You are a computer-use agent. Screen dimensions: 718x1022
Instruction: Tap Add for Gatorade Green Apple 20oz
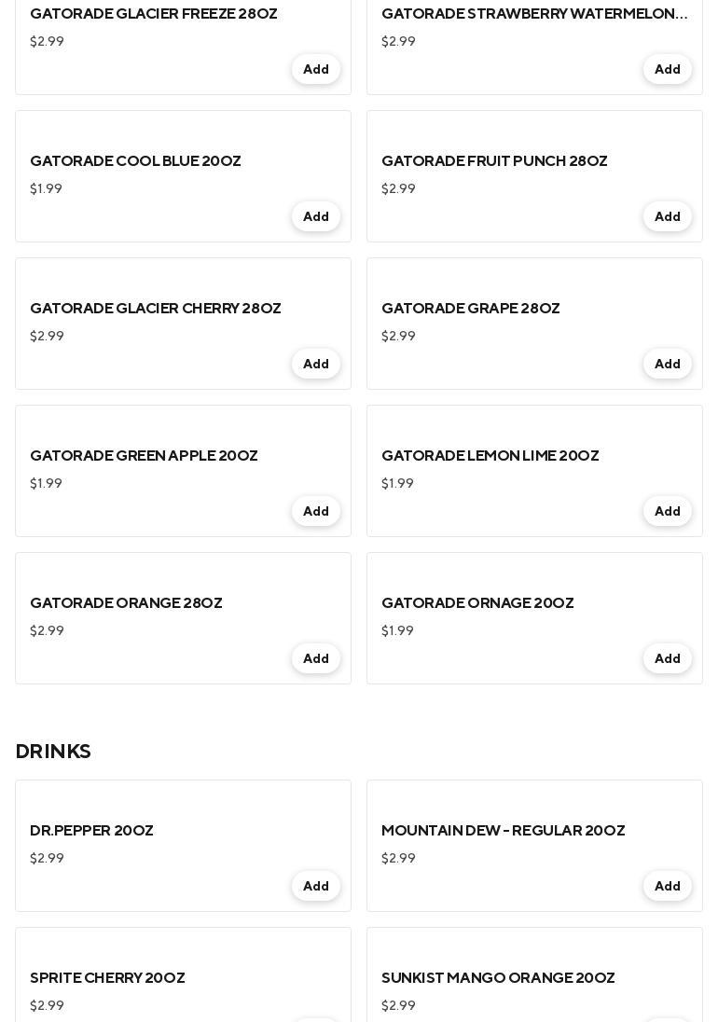coord(315,512)
